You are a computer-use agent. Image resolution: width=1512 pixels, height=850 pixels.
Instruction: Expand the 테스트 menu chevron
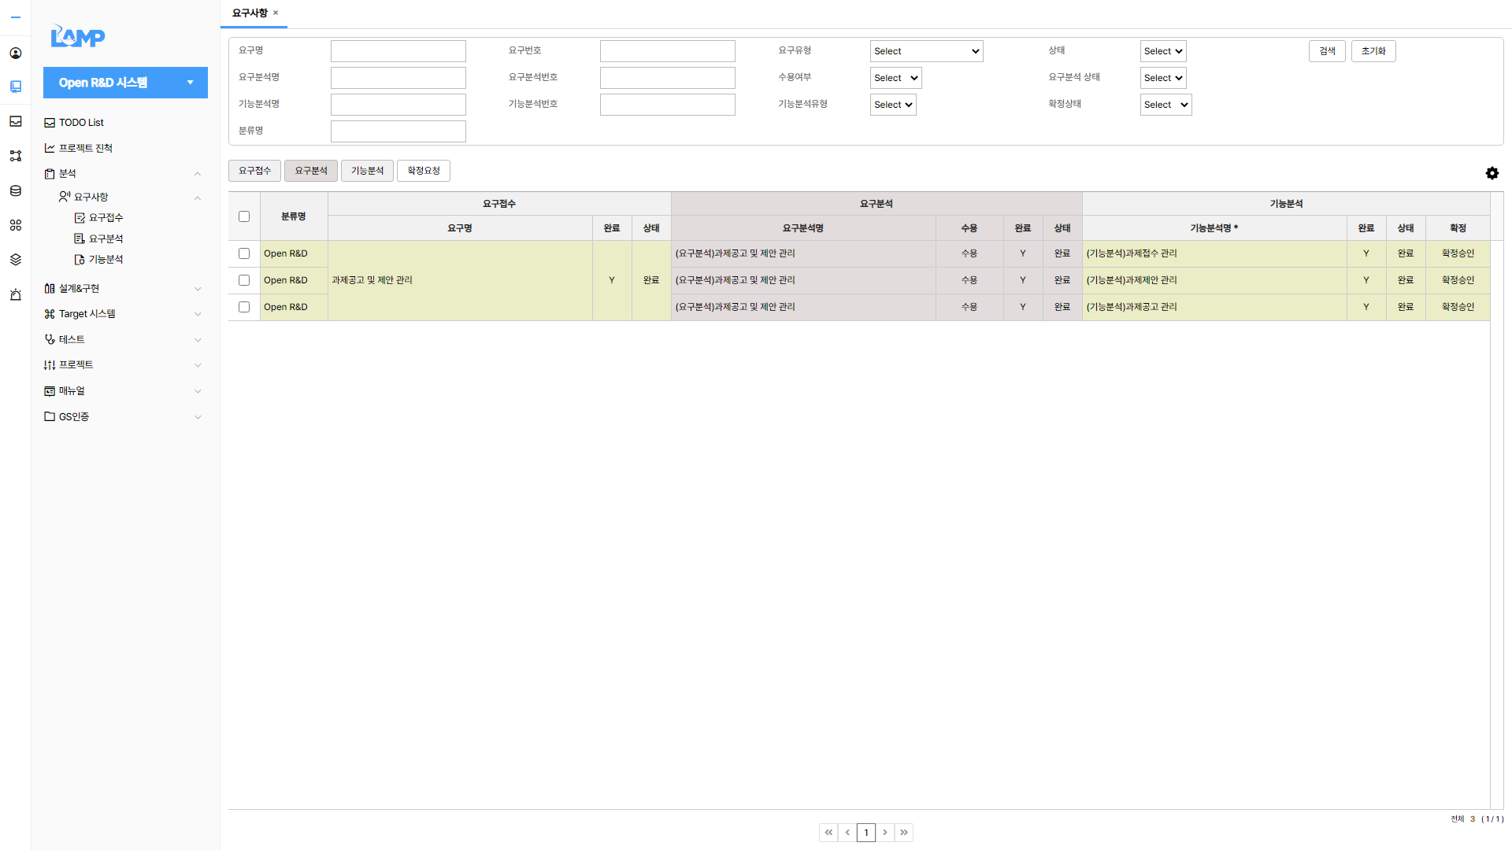(198, 340)
